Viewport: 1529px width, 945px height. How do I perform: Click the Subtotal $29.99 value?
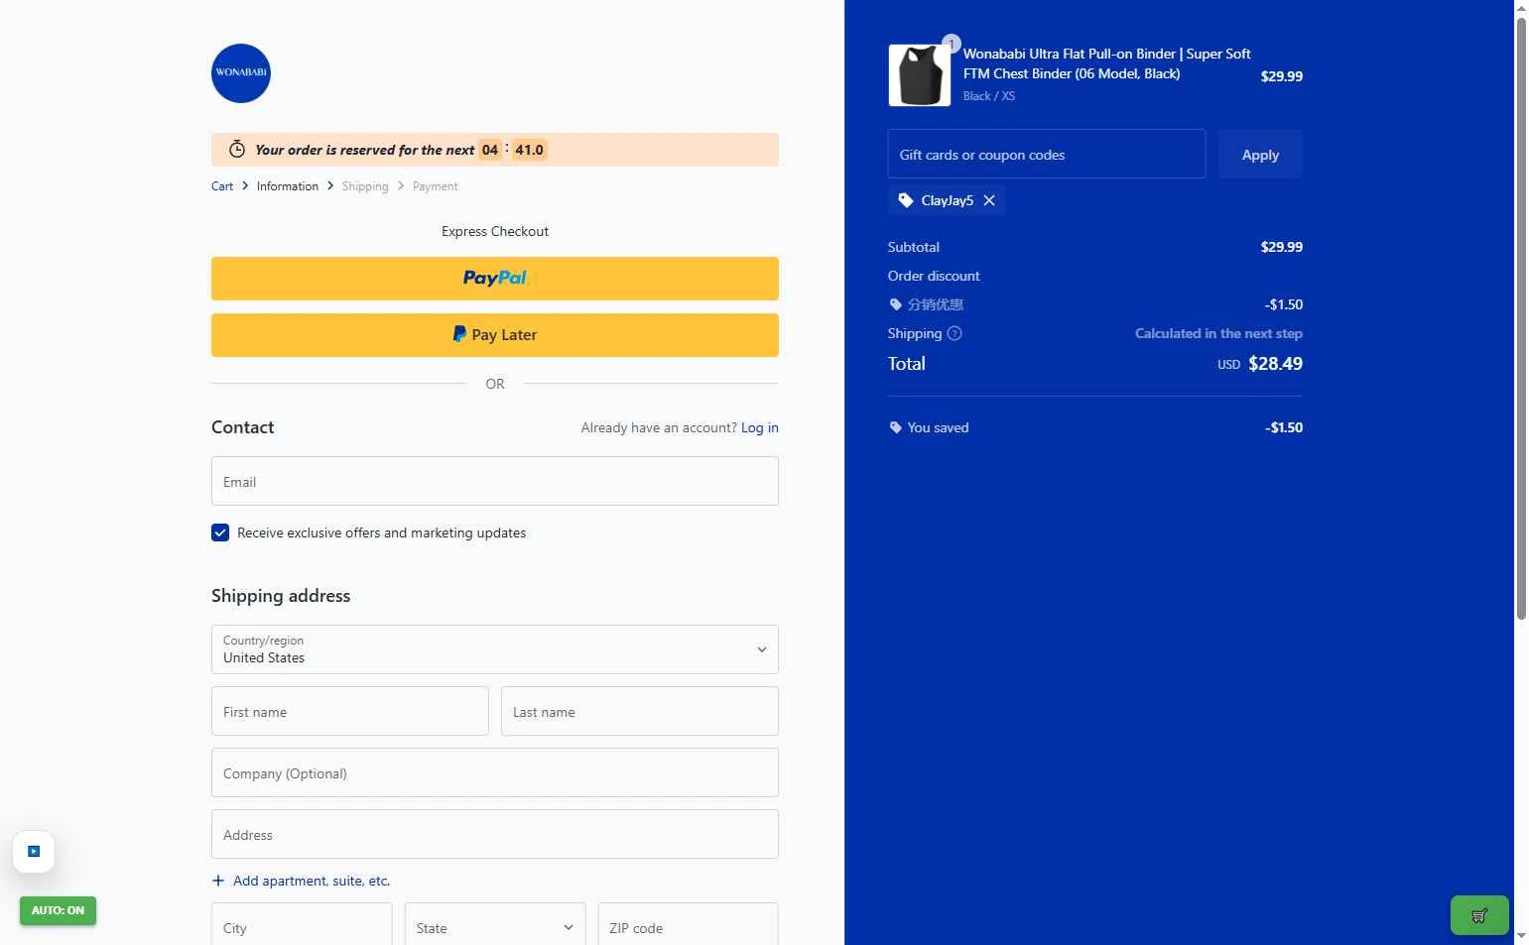click(x=1282, y=247)
